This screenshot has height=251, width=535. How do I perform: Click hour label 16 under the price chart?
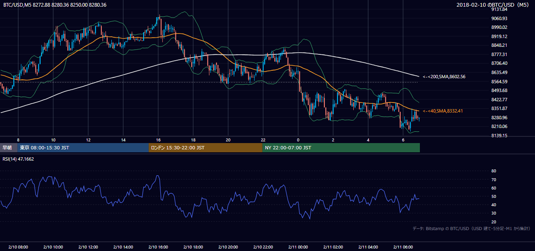pos(158,140)
